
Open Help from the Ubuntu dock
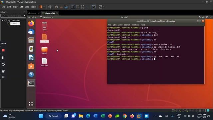tap(31, 75)
